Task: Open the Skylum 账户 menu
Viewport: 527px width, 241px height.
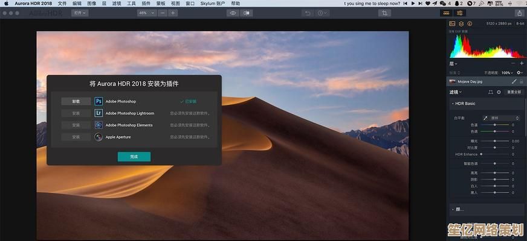Action: pos(213,4)
